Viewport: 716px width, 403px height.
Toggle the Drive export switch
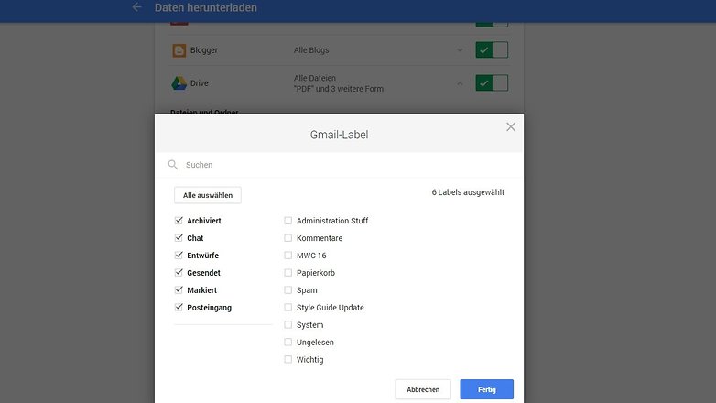[492, 83]
